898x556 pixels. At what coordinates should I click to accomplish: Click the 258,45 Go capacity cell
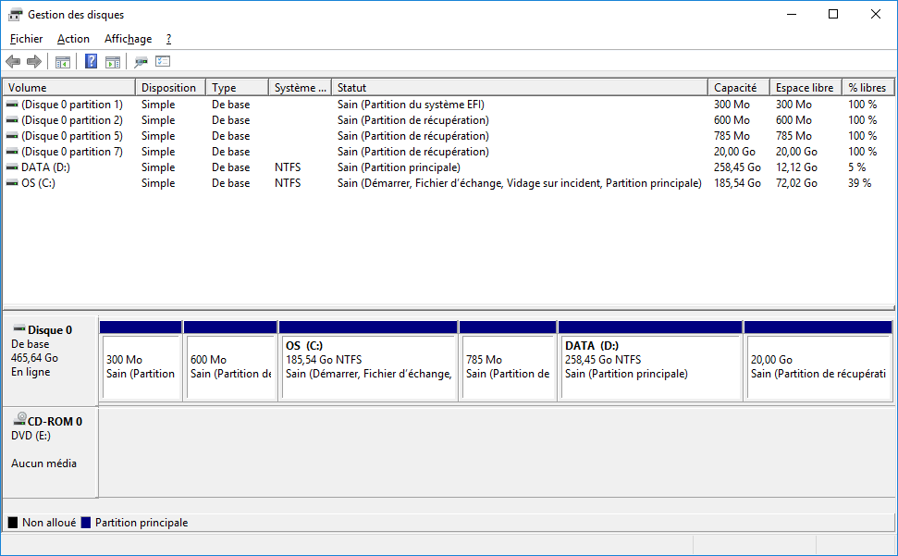coord(737,167)
